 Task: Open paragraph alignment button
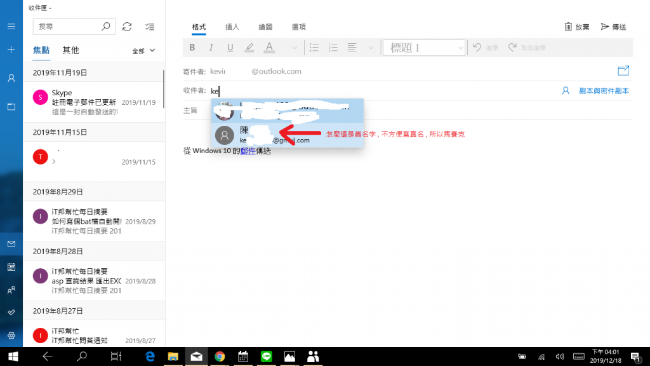tap(352, 47)
